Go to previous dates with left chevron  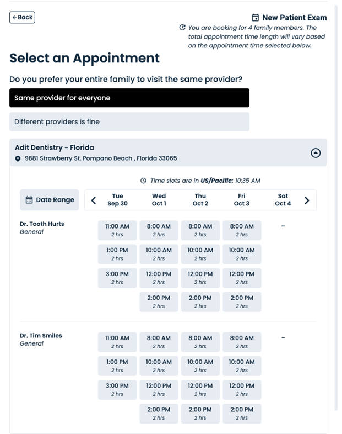click(x=94, y=200)
